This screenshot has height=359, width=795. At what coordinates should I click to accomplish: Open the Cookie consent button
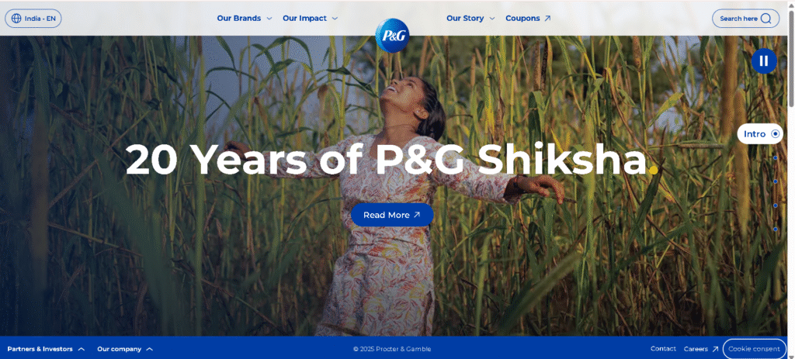[754, 349]
